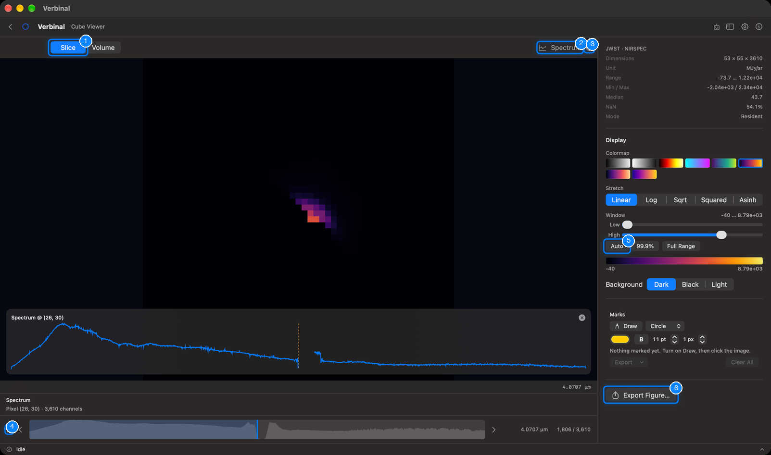The height and width of the screenshot is (455, 771).
Task: Click the '1,806 / 3,610' channel counter
Action: pos(574,430)
